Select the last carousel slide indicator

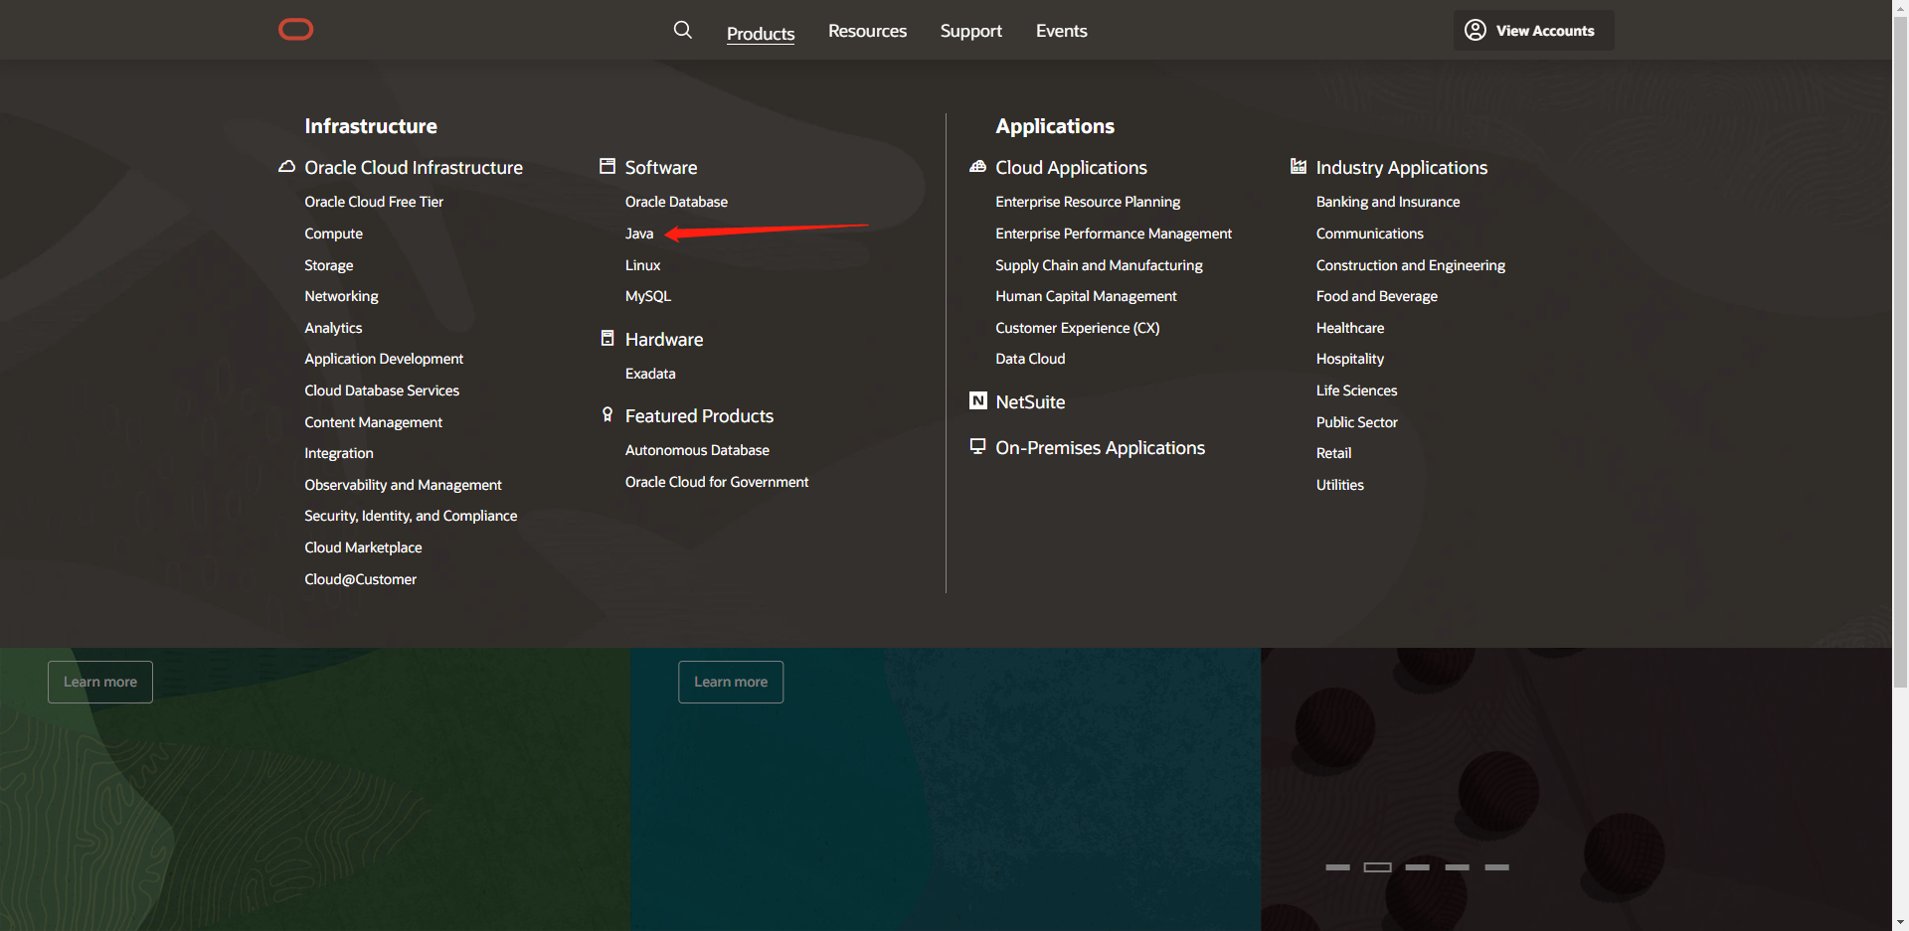[x=1497, y=867]
